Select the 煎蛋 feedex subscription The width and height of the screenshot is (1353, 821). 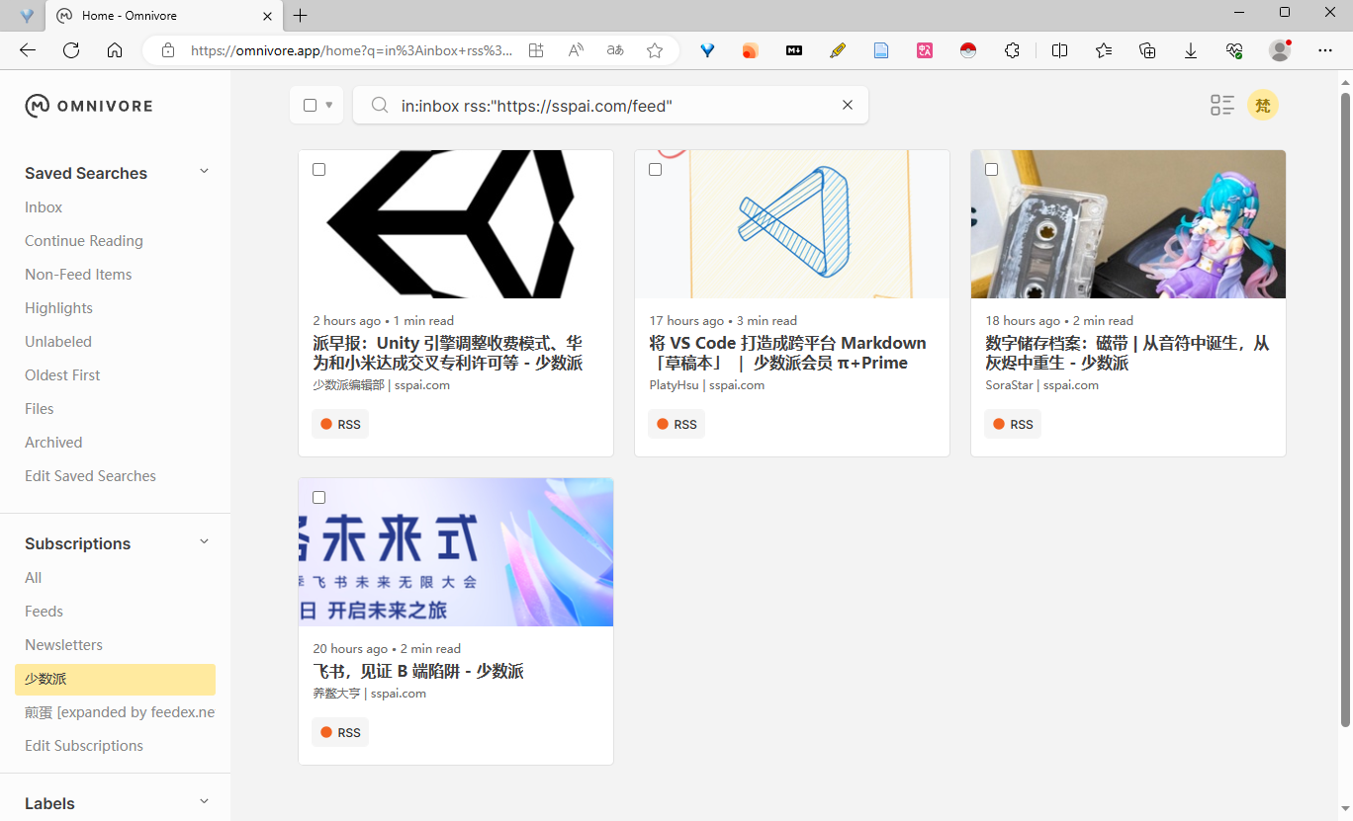[x=120, y=712]
